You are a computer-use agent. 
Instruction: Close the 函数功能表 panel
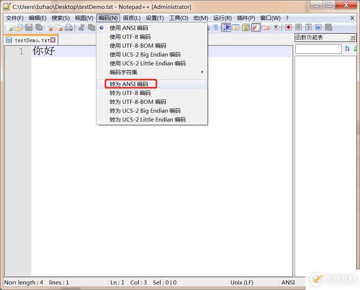pos(352,37)
